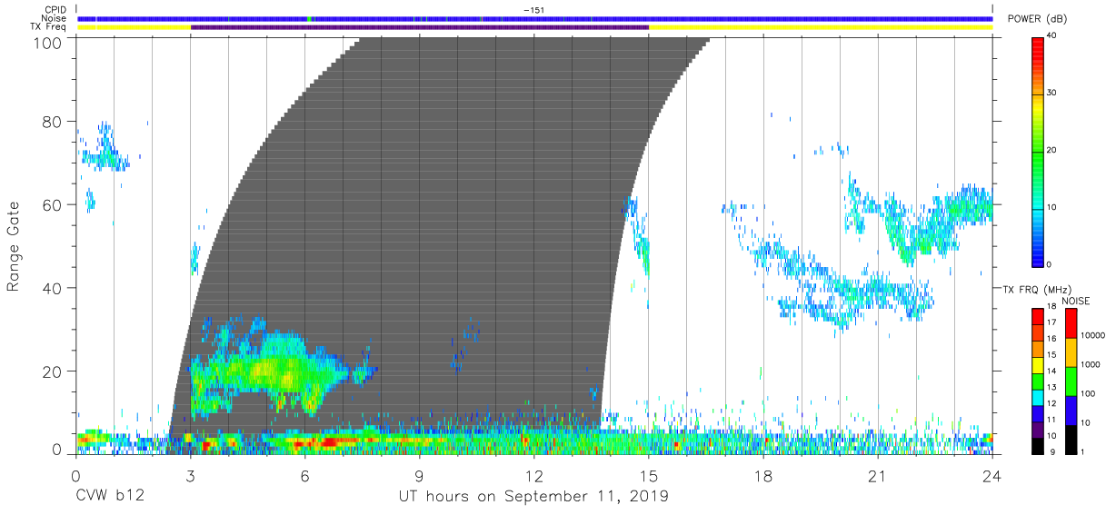
Task: Click the TX FRQ color scale bar
Action: [1038, 380]
